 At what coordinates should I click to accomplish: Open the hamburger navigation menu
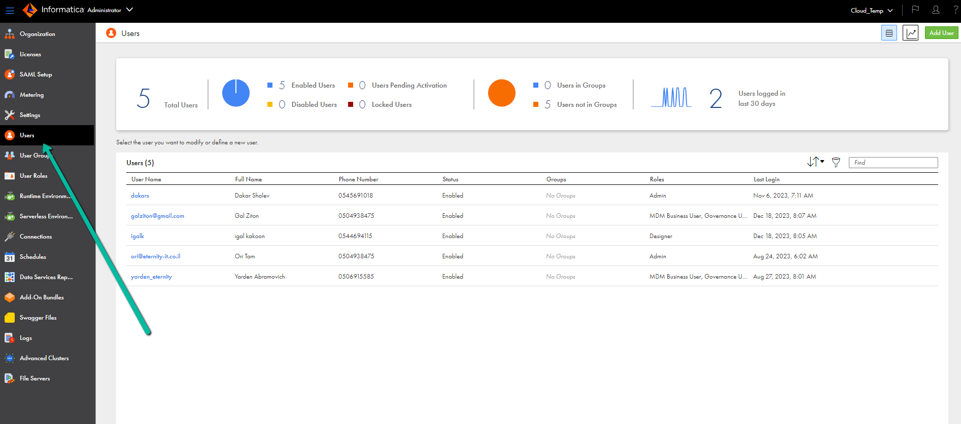(x=10, y=10)
